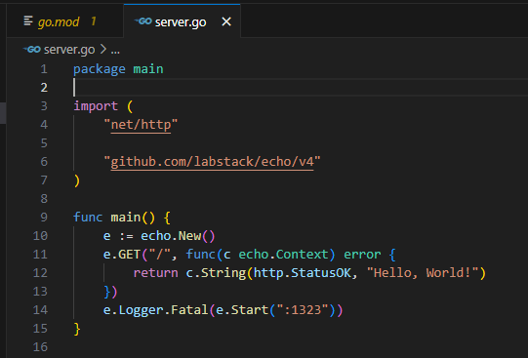Click the Go icon in the breadcrumb
Image resolution: width=528 pixels, height=358 pixels.
32,50
